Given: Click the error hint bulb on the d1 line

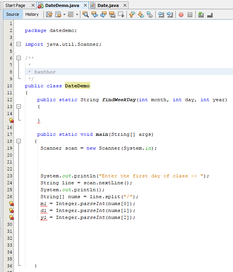Looking at the screenshot, I should [x=12, y=210].
